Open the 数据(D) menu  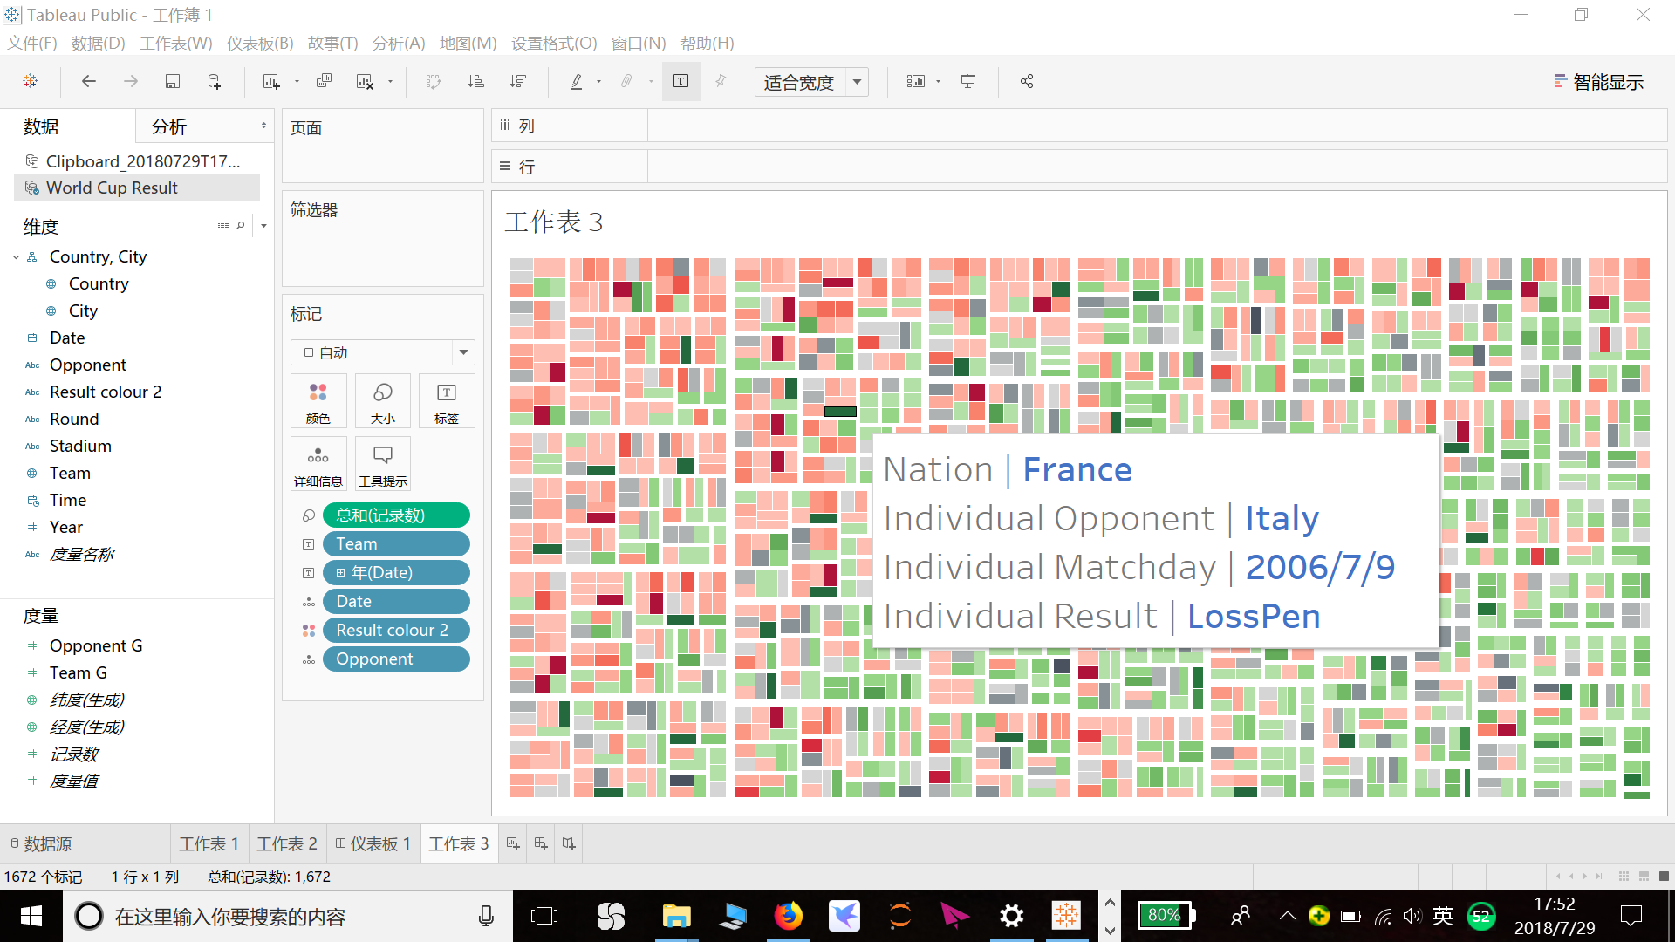click(98, 44)
